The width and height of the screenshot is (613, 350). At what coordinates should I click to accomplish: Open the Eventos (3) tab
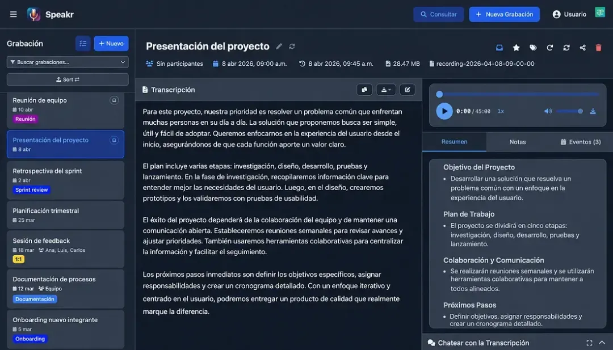tap(581, 142)
